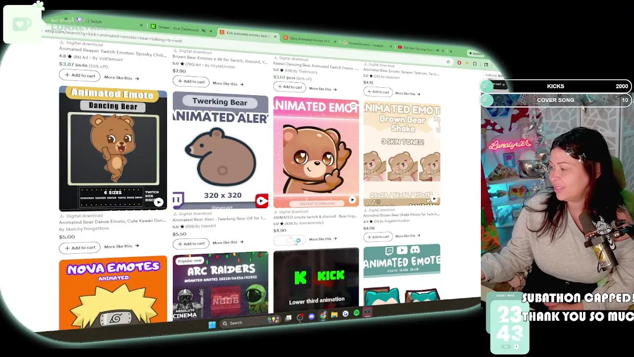The height and width of the screenshot is (357, 634).
Task: Play video preview on Twerking Bear listing
Action: [x=262, y=201]
